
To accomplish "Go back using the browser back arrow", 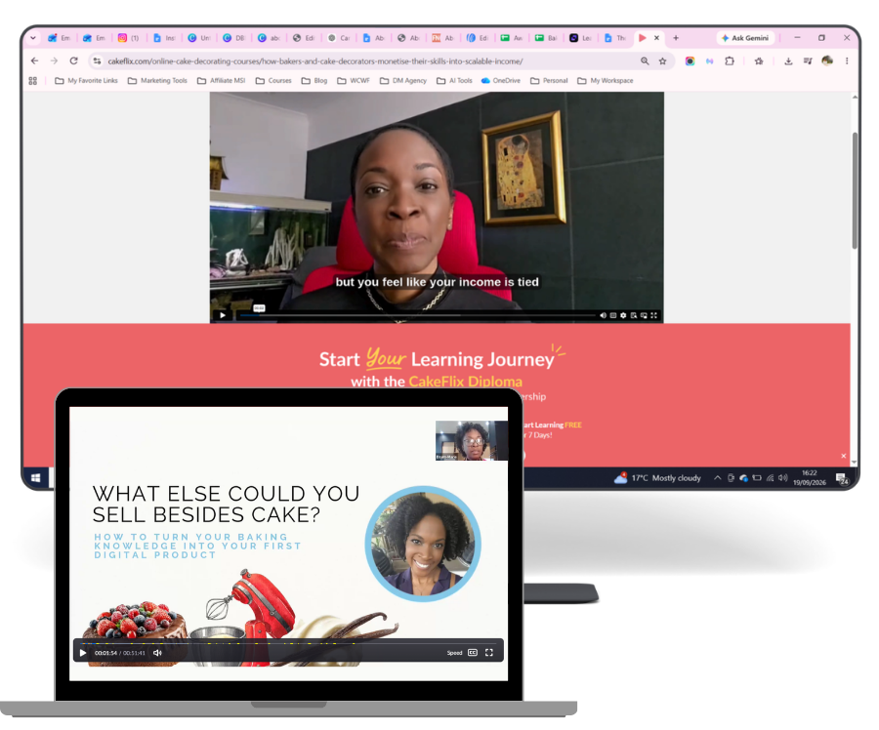I will [x=35, y=61].
